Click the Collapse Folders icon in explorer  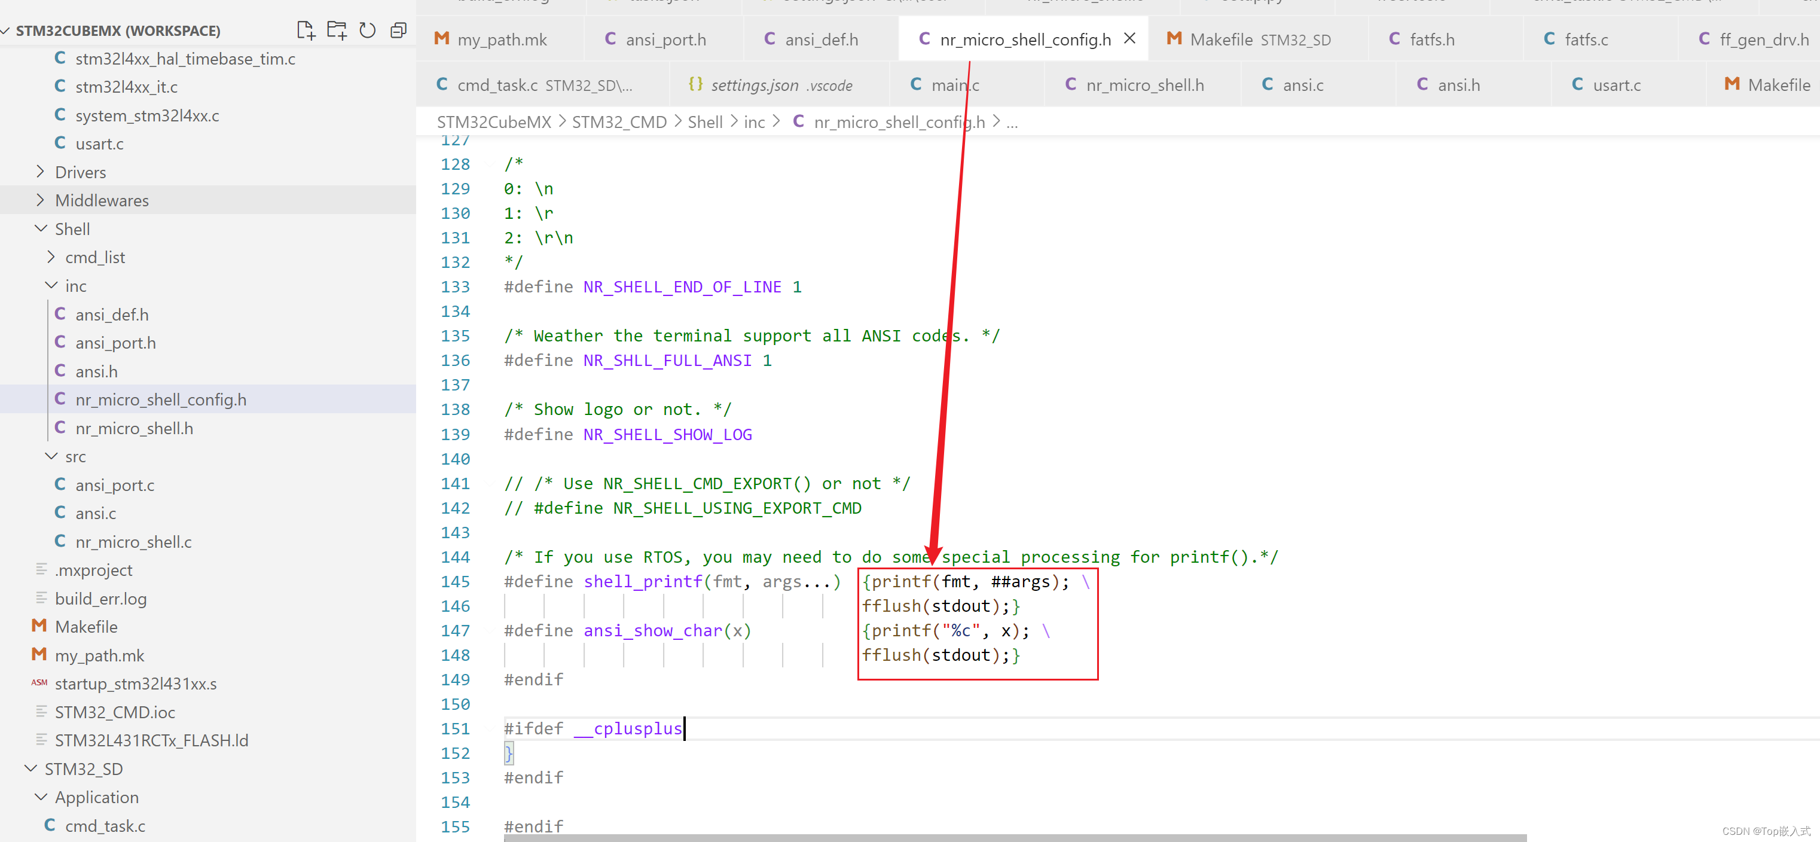pos(398,30)
